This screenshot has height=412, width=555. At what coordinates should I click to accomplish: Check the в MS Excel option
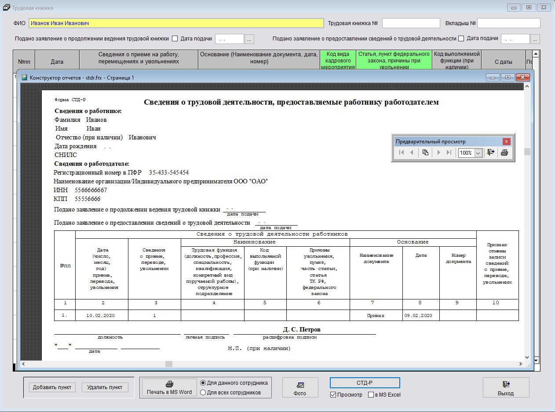pyautogui.click(x=371, y=395)
